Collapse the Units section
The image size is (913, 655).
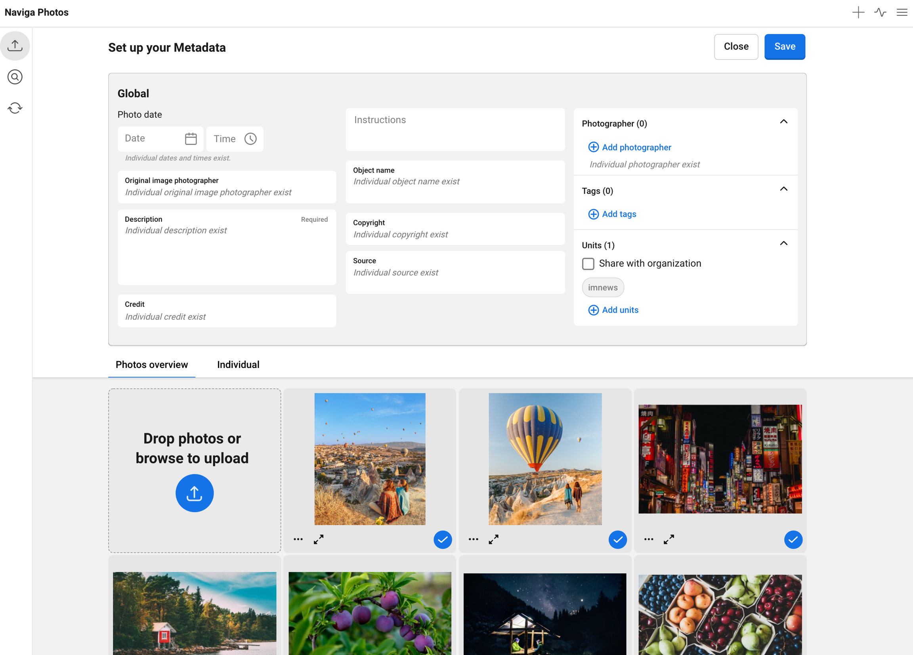click(783, 244)
